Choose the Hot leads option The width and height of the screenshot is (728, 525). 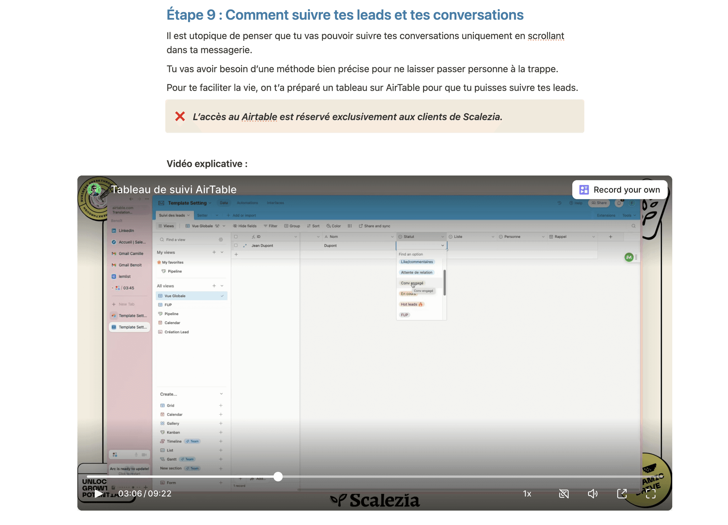412,304
